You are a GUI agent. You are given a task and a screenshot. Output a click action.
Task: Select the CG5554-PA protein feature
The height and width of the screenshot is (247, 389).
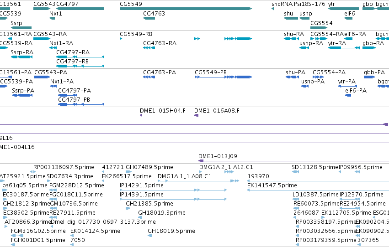click(318, 77)
